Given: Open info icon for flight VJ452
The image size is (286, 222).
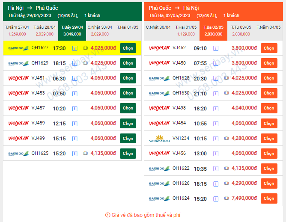Looking at the screenshot, I should 216,48.
